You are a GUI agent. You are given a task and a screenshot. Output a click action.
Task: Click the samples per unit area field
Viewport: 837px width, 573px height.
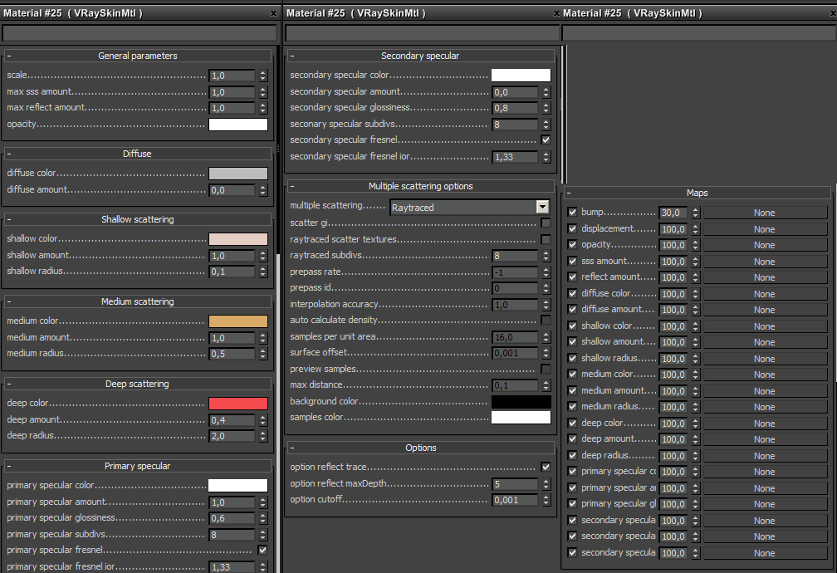[x=515, y=337]
